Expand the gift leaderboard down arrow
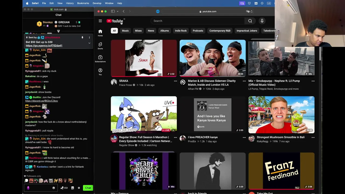Viewport: 345px width, 194px height. coord(58,31)
